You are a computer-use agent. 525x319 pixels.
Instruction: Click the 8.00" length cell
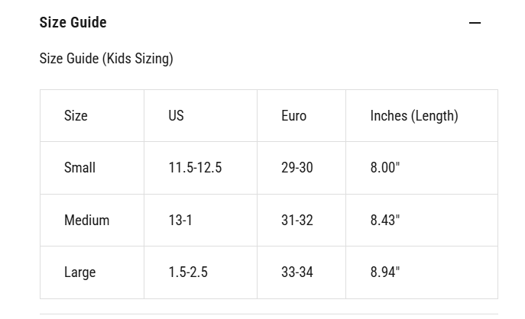385,168
